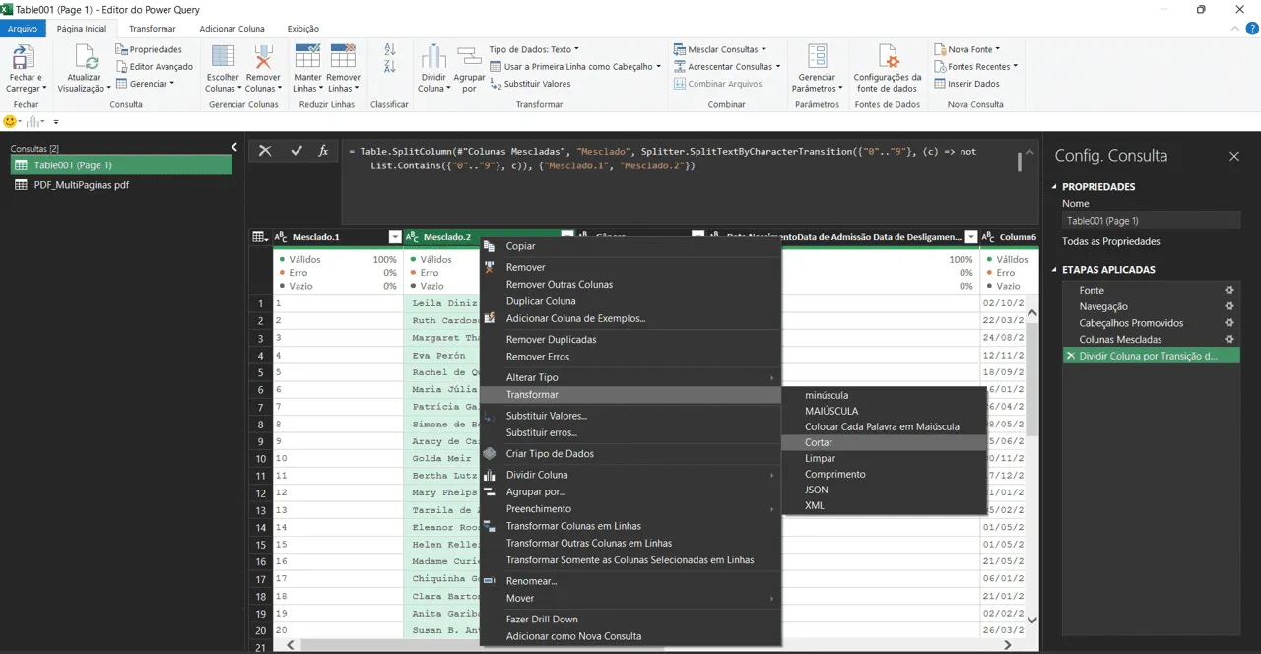This screenshot has width=1261, height=654.
Task: Collapse the PROPRIEDADES section
Action: tap(1054, 187)
